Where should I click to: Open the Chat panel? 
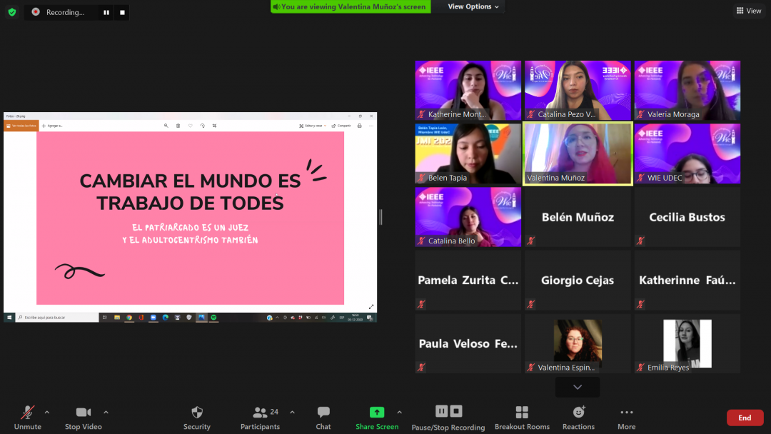(323, 417)
